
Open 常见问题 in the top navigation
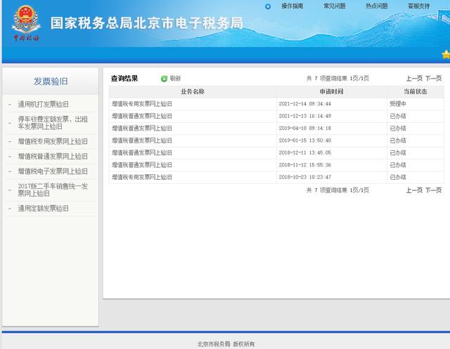(x=334, y=6)
